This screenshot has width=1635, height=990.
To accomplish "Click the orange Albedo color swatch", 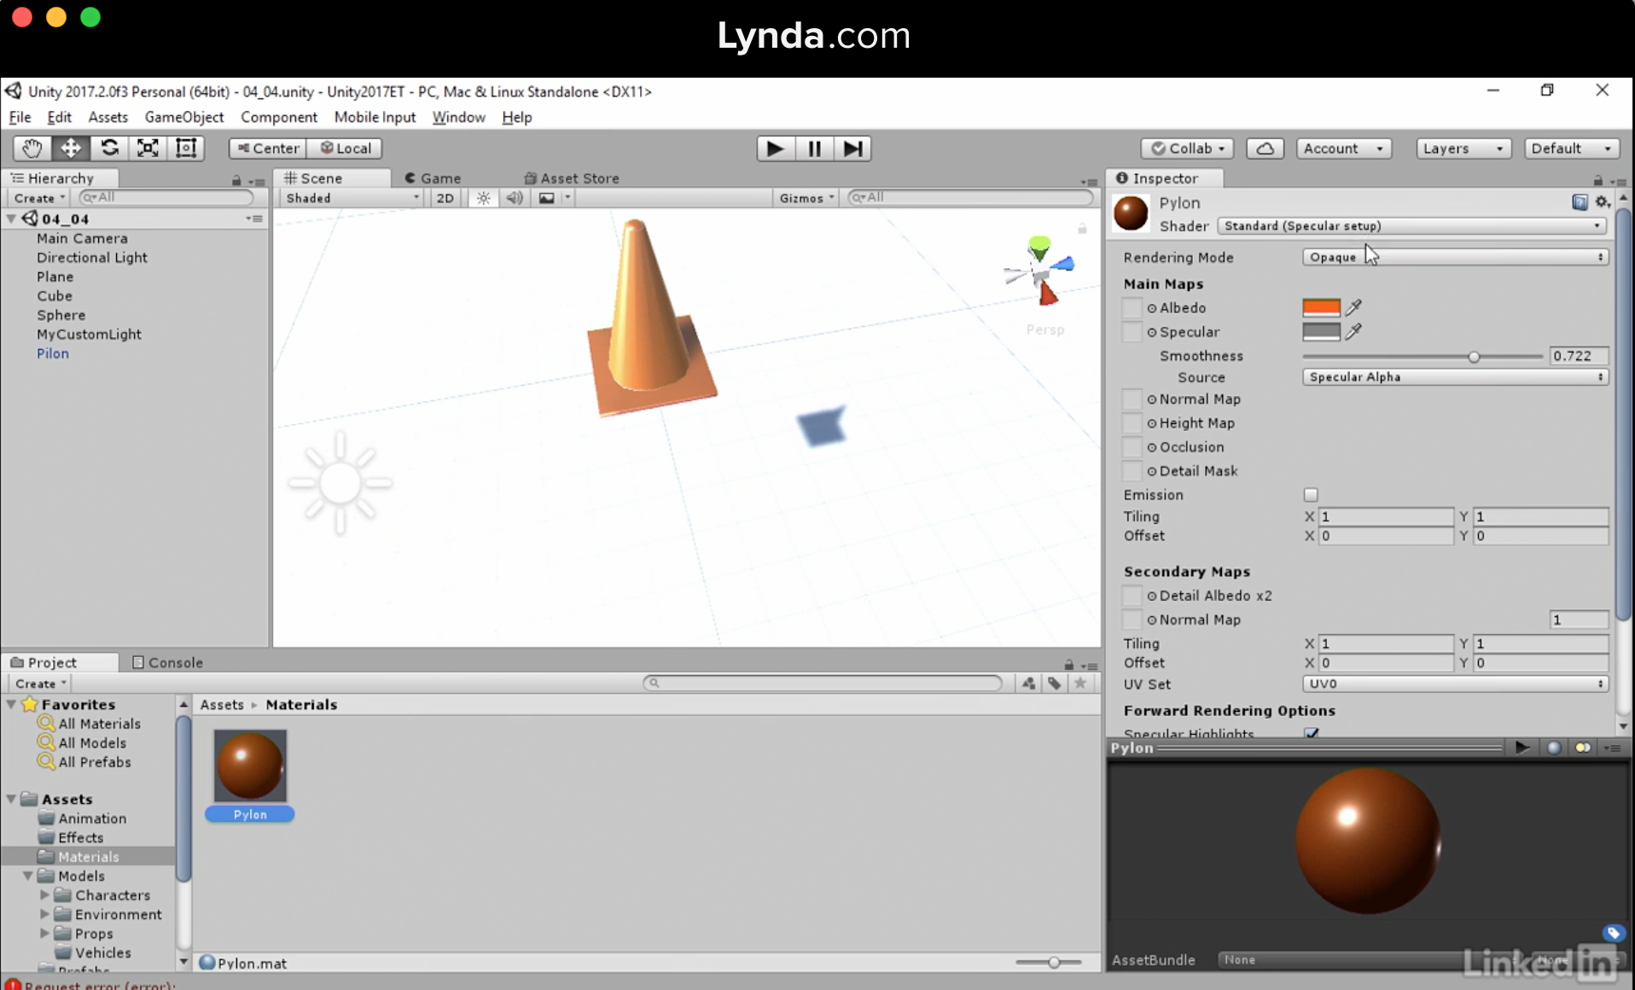I will tap(1321, 307).
